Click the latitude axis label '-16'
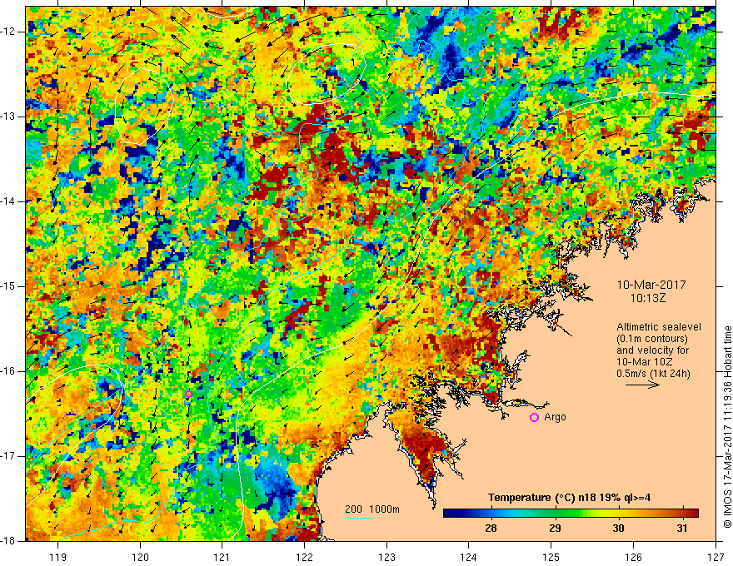 pos(9,371)
